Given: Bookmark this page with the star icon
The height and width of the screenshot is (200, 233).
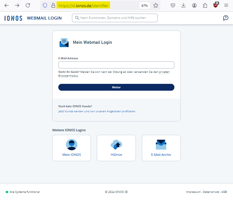Looking at the screenshot, I should pyautogui.click(x=156, y=5).
